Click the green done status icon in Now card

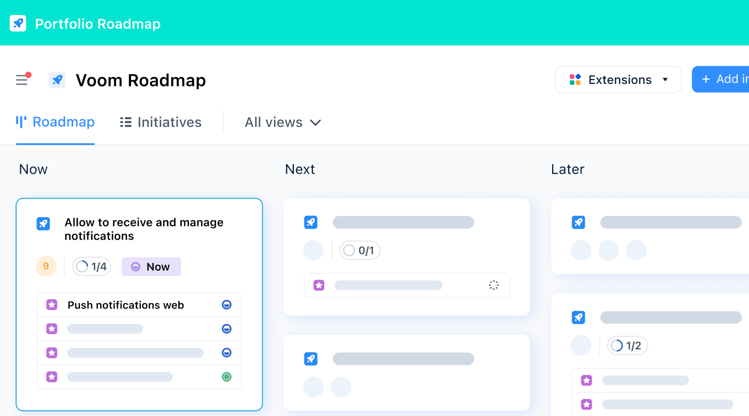(226, 377)
